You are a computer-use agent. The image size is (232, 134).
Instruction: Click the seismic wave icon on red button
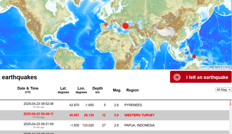pos(177,77)
